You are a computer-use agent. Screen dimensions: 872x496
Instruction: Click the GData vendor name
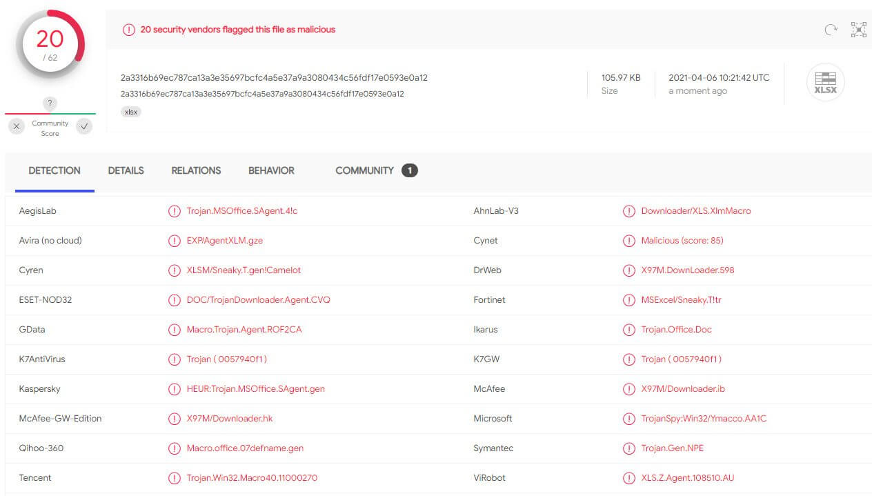tap(32, 330)
